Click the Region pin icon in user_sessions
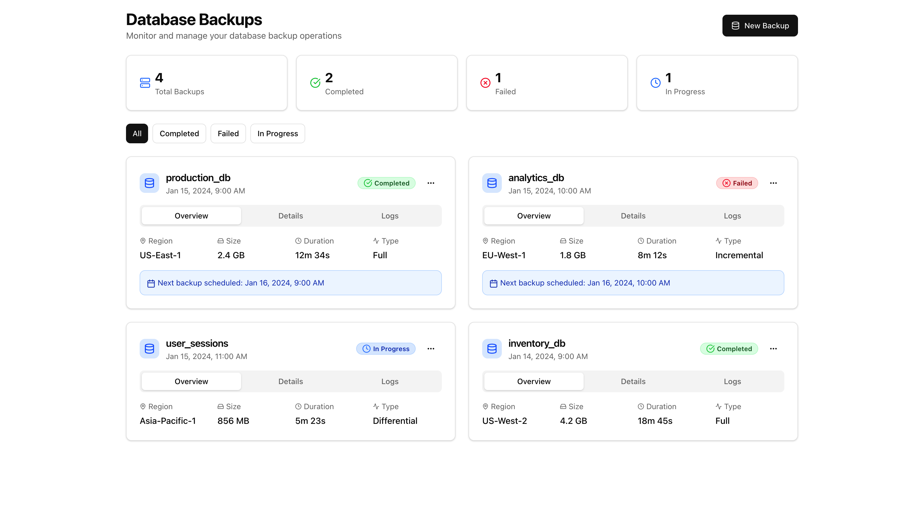Screen dimensions: 924x529 (x=143, y=407)
